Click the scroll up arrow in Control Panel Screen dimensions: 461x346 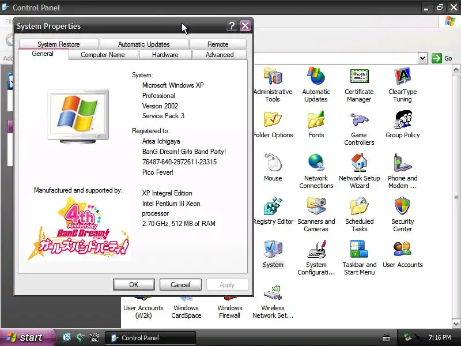tap(456, 70)
